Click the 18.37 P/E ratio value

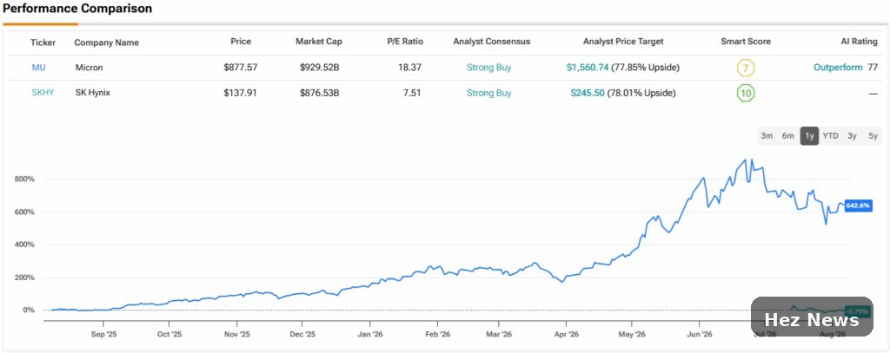pyautogui.click(x=410, y=68)
